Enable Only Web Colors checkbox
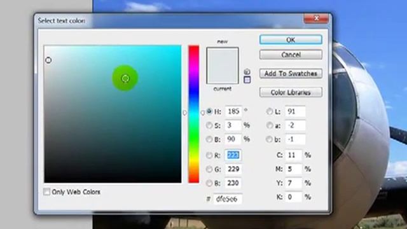 click(46, 192)
